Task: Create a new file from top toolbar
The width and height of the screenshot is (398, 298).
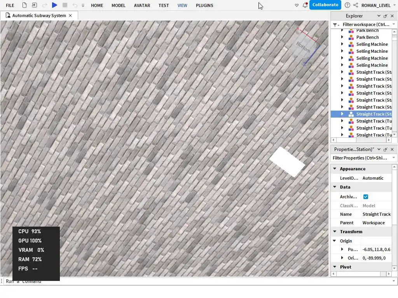Action: click(x=24, y=5)
